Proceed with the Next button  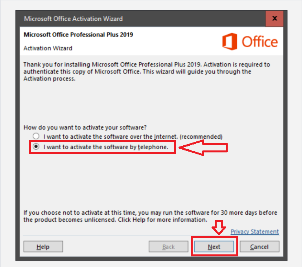pyautogui.click(x=214, y=247)
